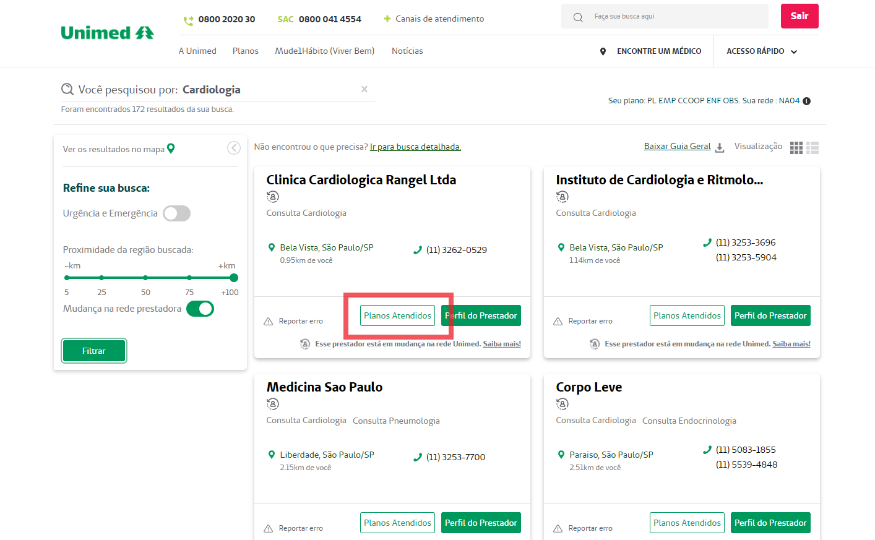Click the Unimed logo
875x540 pixels.
(x=107, y=33)
